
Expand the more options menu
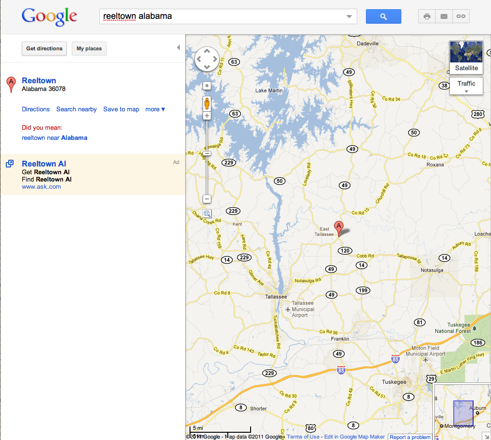click(x=155, y=109)
